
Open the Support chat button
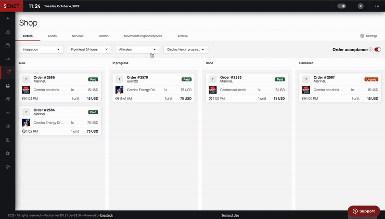pyautogui.click(x=364, y=211)
